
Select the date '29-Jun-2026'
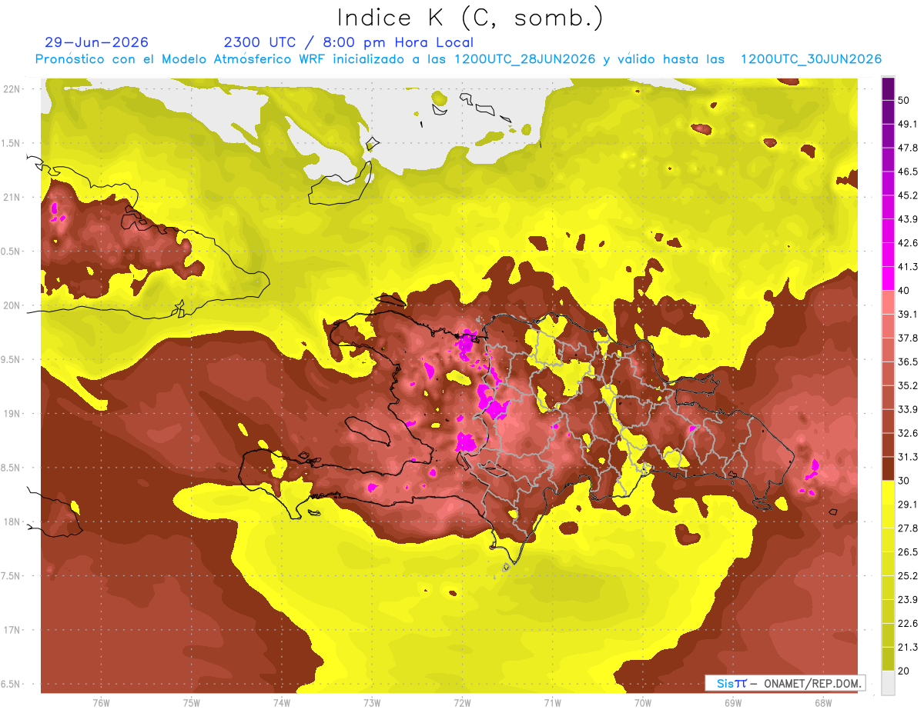point(97,42)
